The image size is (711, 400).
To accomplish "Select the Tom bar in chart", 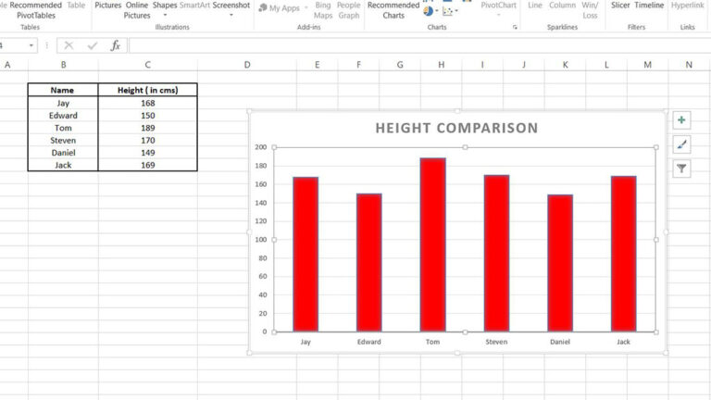I will [432, 244].
